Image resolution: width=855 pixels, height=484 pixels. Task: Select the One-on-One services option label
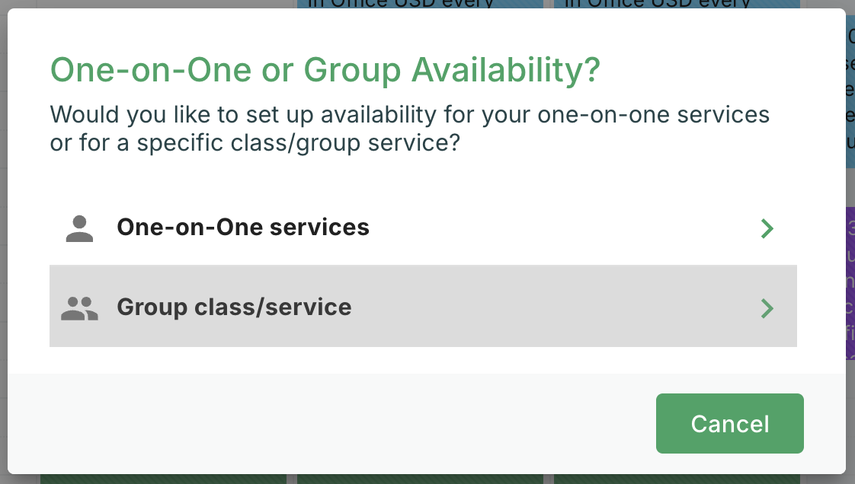pos(242,227)
